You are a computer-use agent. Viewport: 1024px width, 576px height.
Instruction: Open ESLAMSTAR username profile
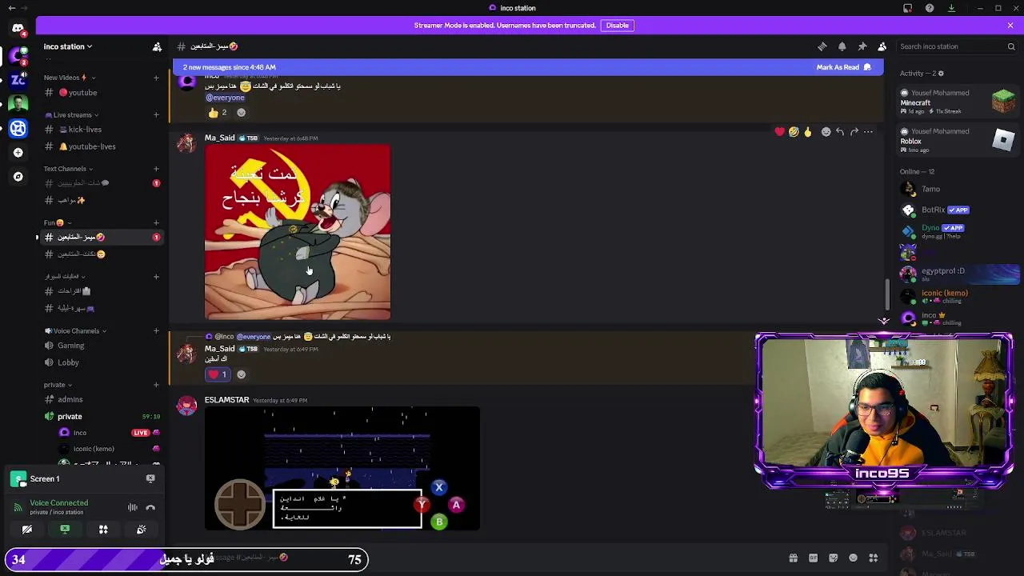coord(226,400)
